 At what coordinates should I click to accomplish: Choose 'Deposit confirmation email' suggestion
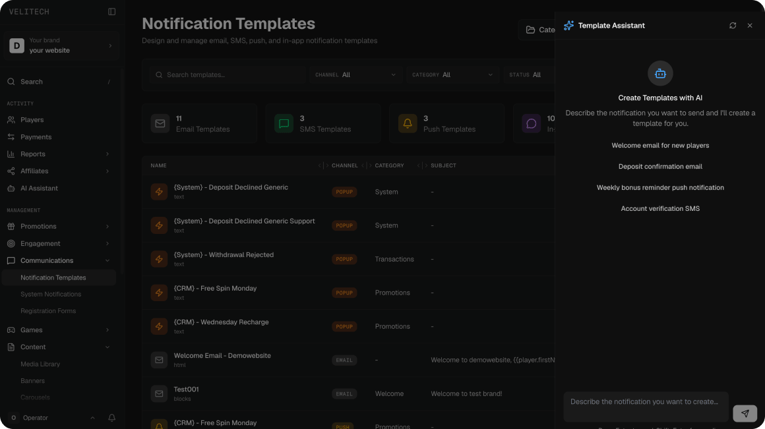660,166
